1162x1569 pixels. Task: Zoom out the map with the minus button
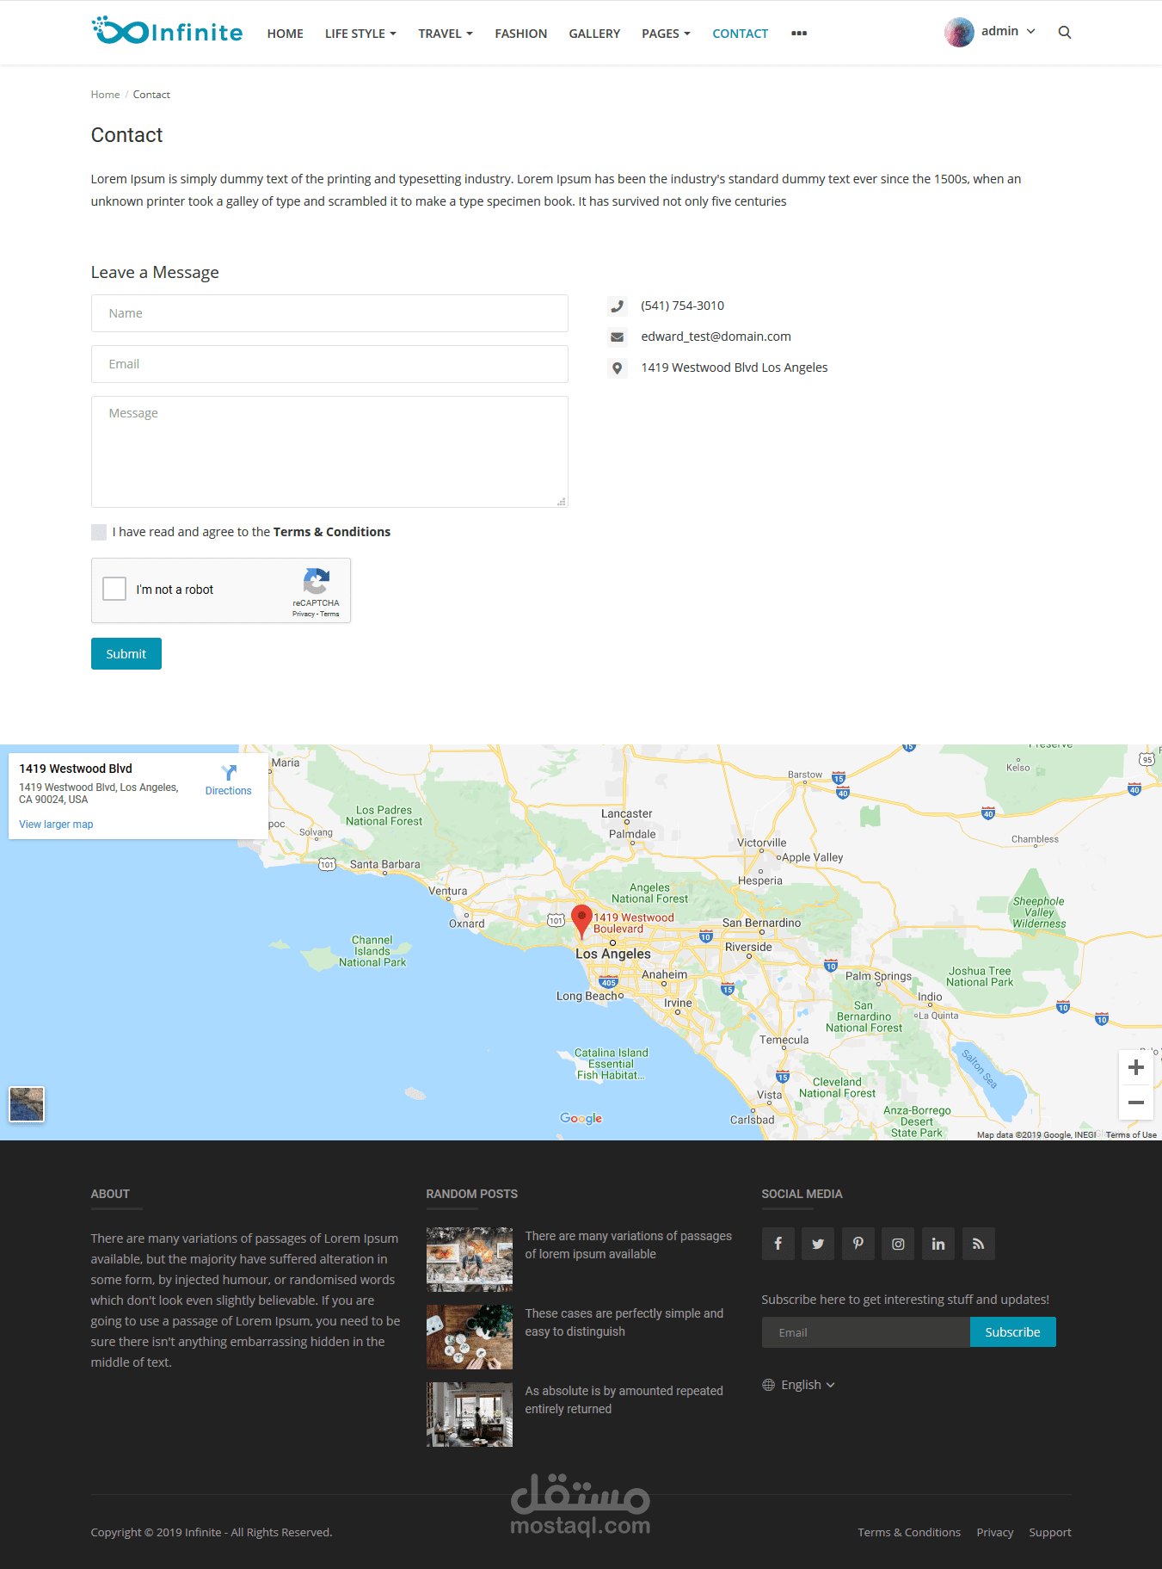pos(1135,1103)
